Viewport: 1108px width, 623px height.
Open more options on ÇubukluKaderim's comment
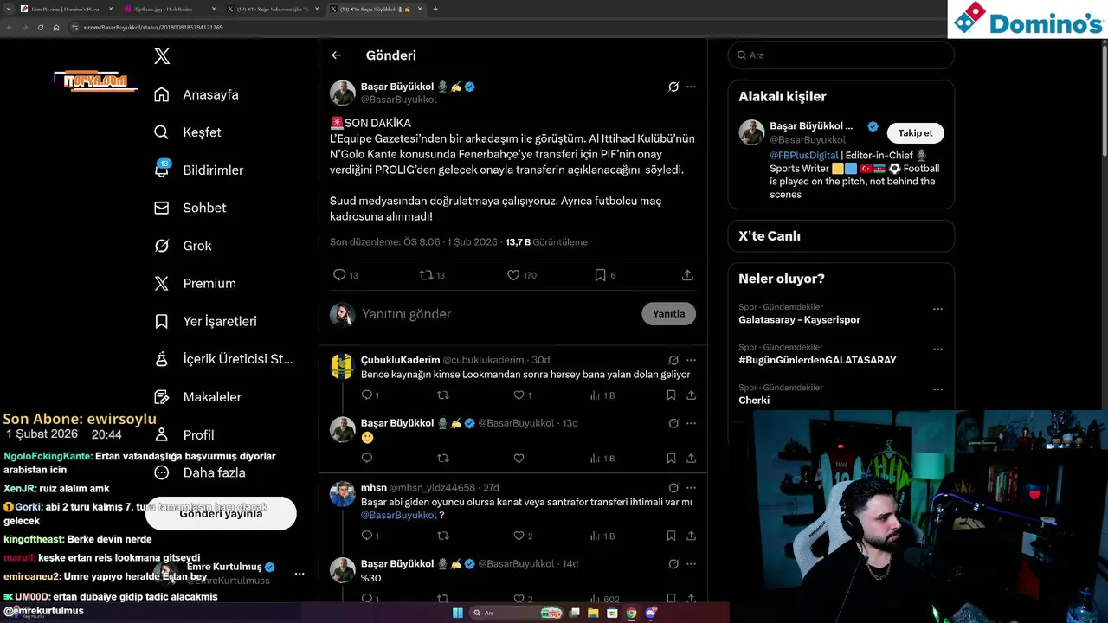coord(691,360)
